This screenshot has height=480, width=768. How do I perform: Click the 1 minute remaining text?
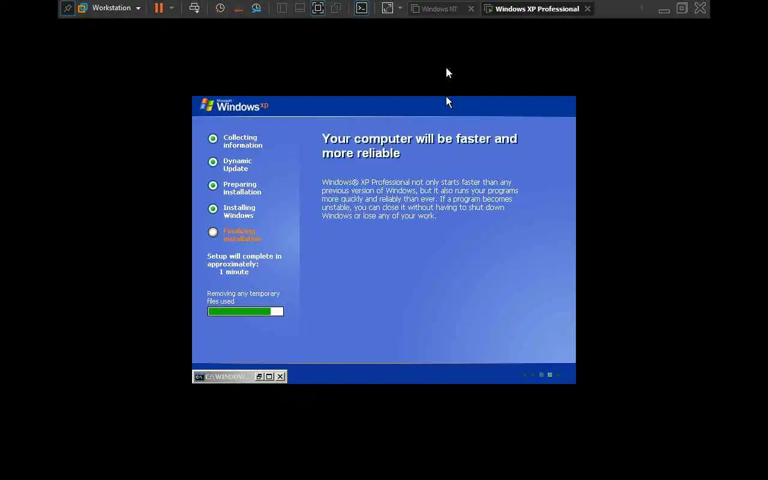234,272
